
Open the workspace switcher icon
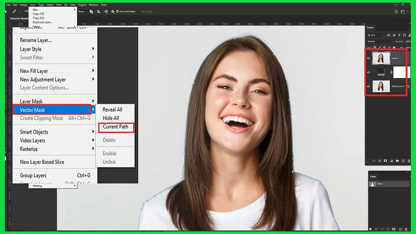coord(403,12)
